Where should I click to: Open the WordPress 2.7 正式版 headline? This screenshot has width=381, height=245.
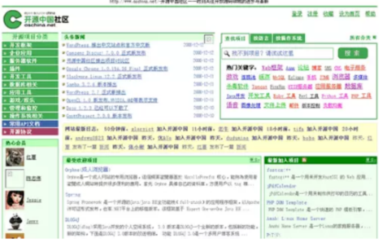pyautogui.click(x=96, y=92)
